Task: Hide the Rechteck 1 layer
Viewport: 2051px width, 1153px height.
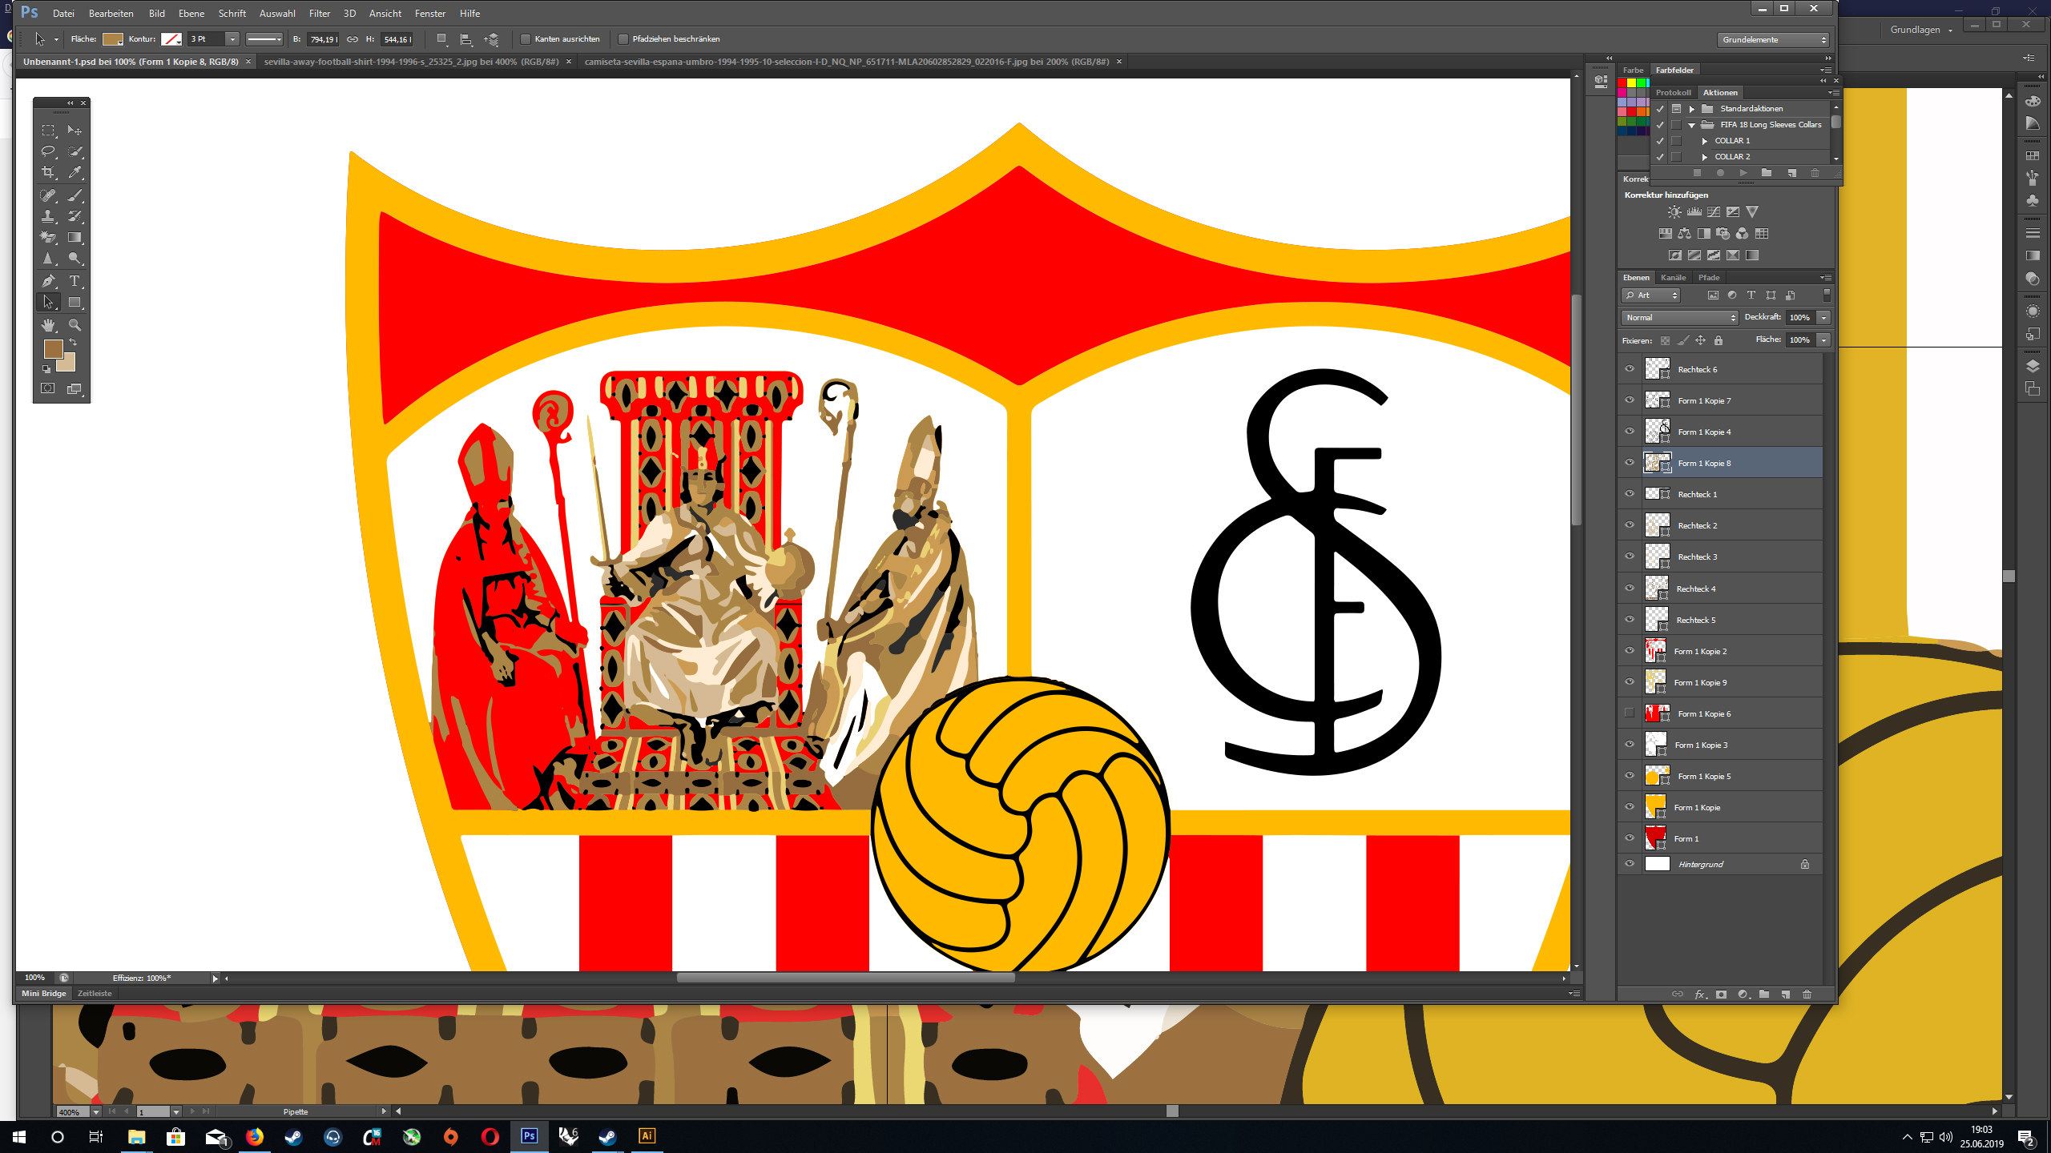Action: (x=1629, y=494)
